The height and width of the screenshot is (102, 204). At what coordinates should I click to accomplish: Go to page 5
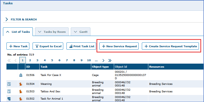point(52,60)
